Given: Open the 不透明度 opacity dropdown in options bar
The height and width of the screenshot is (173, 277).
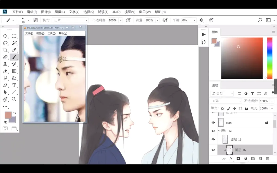Looking at the screenshot, I should click(121, 20).
